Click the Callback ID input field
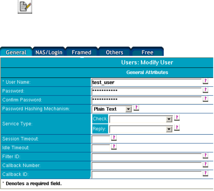This screenshot has height=191, width=214. (146, 174)
